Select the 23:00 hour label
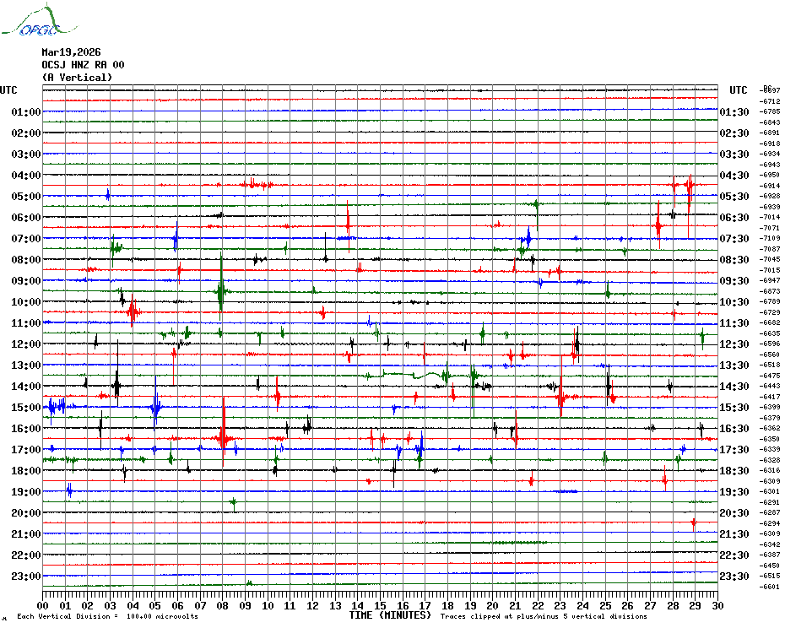Image resolution: width=785 pixels, height=628 pixels. point(26,577)
